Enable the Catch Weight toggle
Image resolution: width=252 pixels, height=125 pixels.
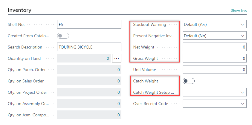189,81
